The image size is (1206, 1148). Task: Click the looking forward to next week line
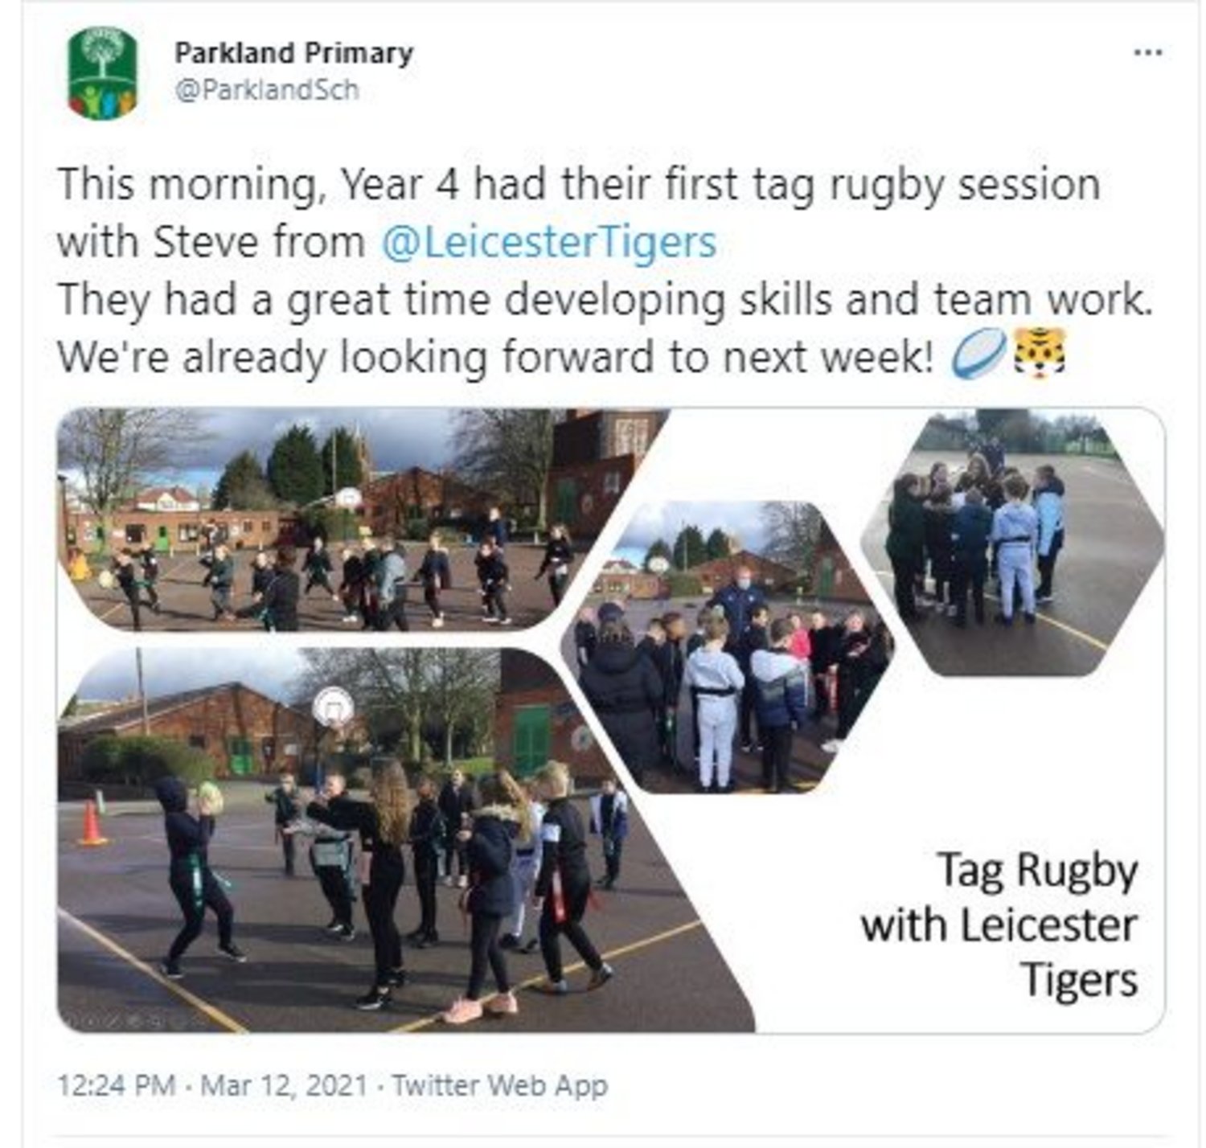pos(496,357)
